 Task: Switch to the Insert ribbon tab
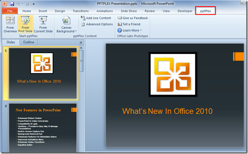click(x=43, y=11)
